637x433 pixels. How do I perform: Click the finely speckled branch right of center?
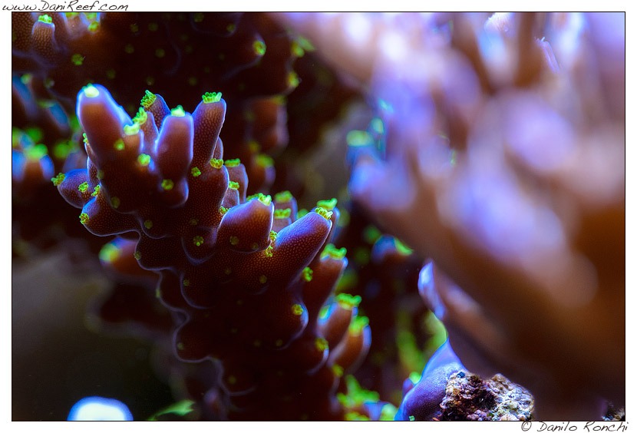[303, 242]
